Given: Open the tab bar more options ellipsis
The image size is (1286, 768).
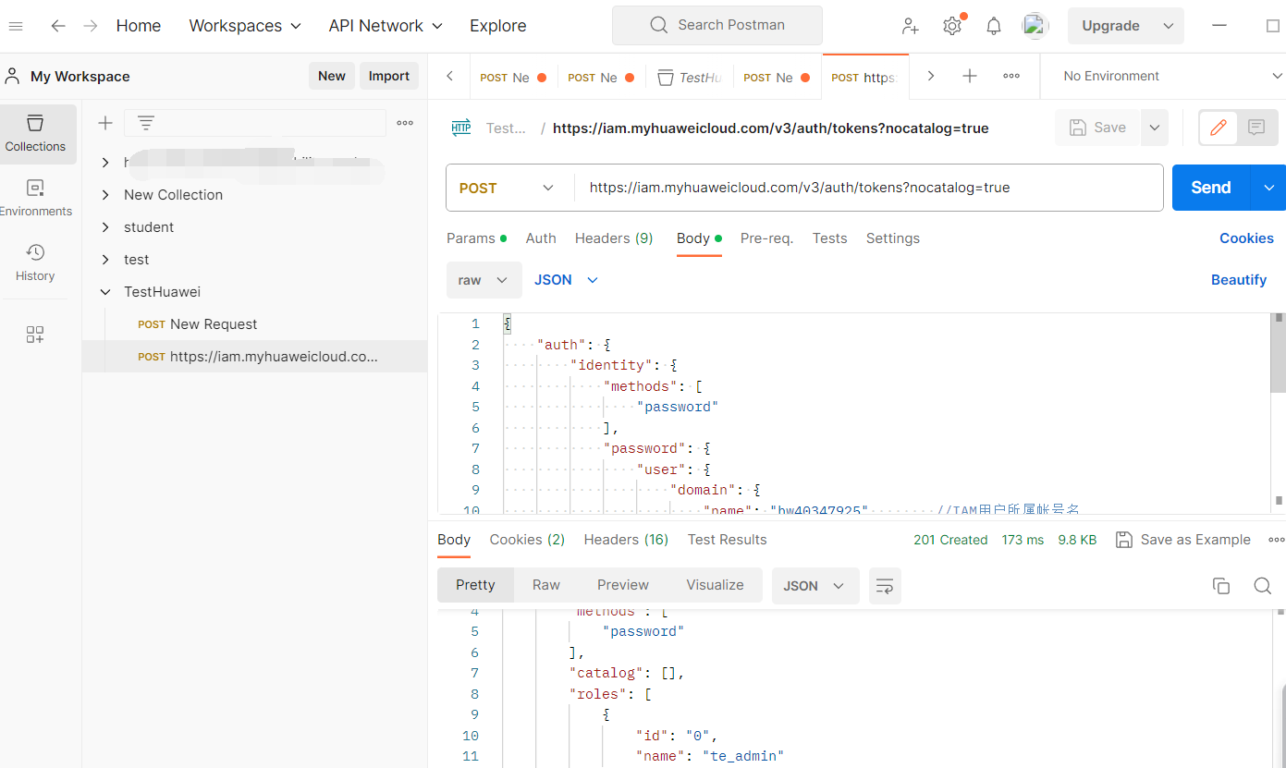Looking at the screenshot, I should [1011, 77].
